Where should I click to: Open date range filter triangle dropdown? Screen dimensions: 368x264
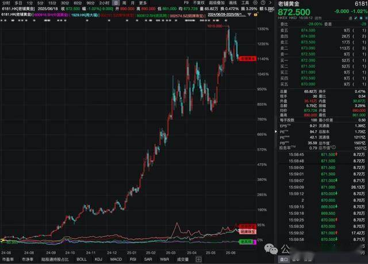click(x=250, y=15)
